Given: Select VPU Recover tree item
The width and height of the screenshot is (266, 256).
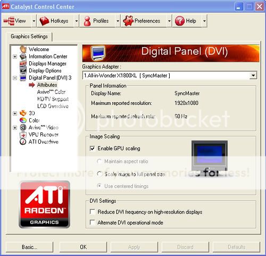Looking at the screenshot, I should click(44, 135).
